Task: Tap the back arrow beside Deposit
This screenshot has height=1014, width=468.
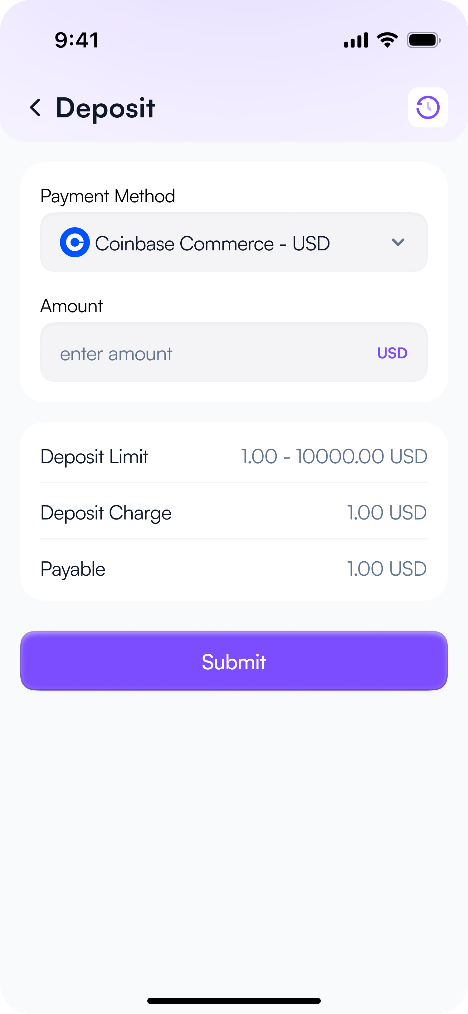Action: click(35, 107)
